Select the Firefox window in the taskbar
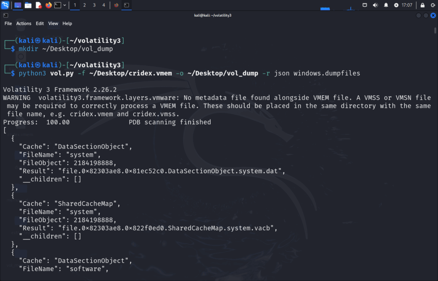This screenshot has height=281, width=438. click(116, 5)
